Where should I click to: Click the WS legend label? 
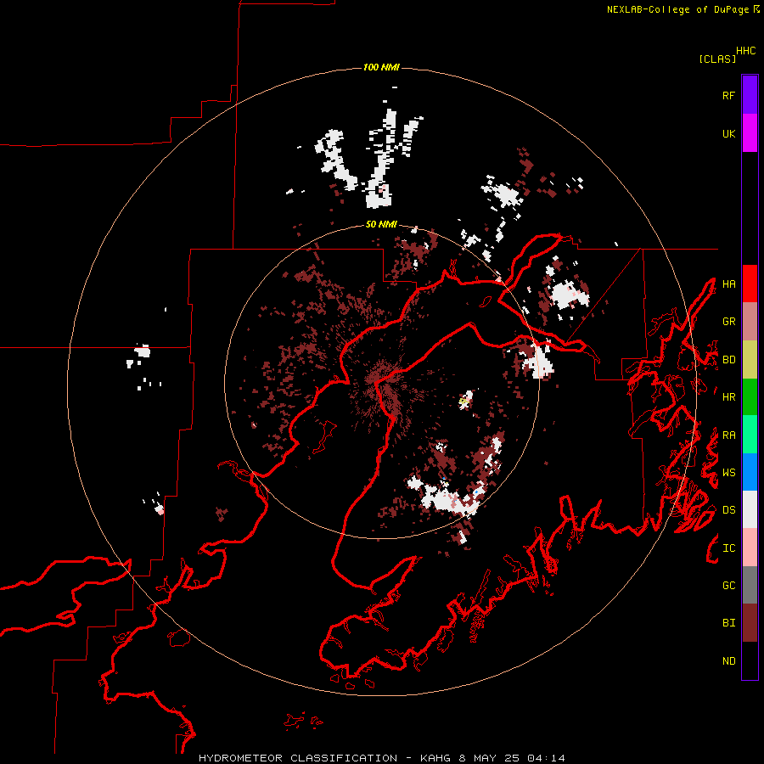point(728,473)
